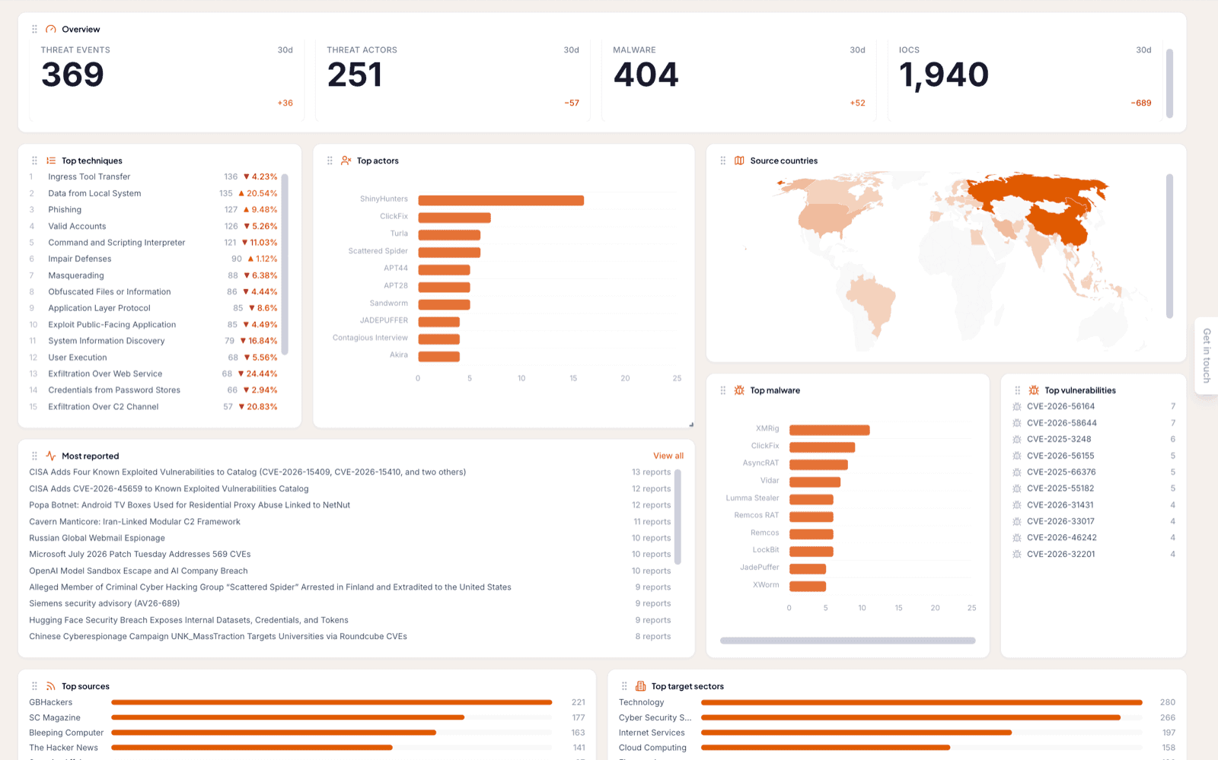This screenshot has width=1218, height=760.
Task: Click the ShinyHunters bar in Top actors
Action: pyautogui.click(x=501, y=200)
